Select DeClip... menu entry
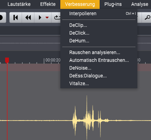151x140 pixels. tap(99, 25)
